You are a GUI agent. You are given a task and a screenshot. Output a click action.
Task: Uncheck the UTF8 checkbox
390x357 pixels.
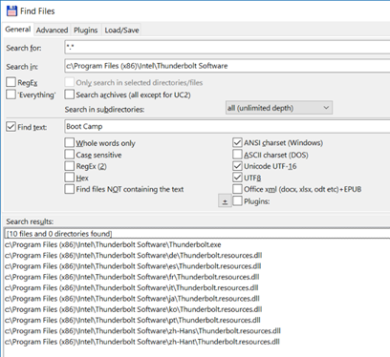click(x=237, y=178)
